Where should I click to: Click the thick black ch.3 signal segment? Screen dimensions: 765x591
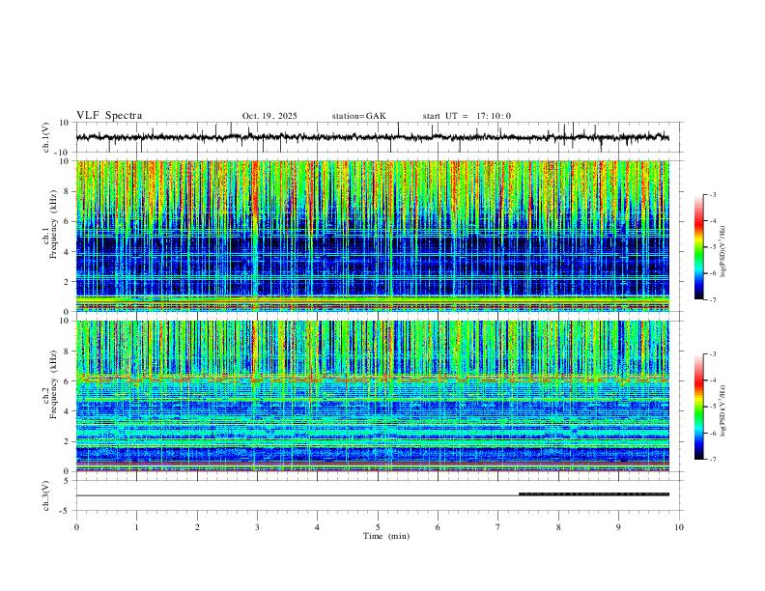(x=594, y=494)
